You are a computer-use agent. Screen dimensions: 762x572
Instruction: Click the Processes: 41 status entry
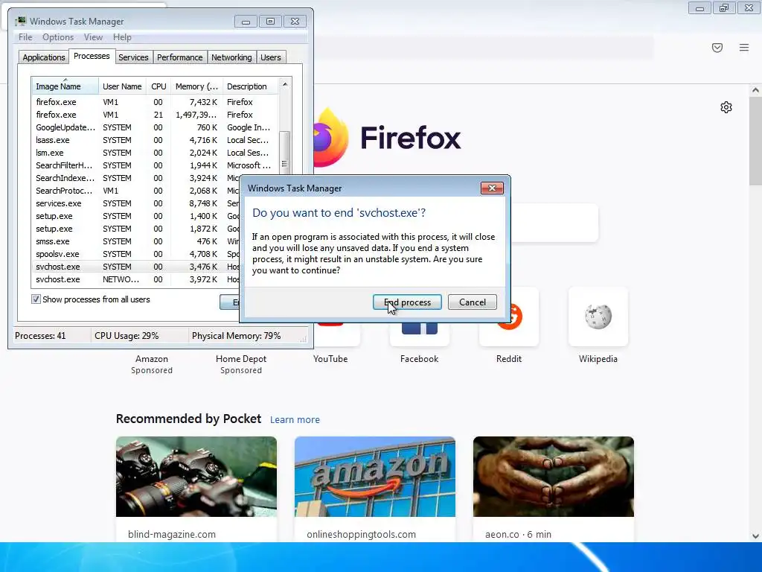[40, 336]
